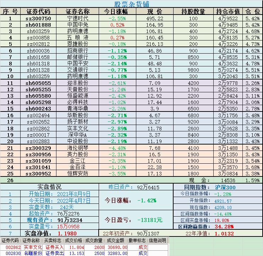Click the 沪深300 index name cell
Screen dimensions: 263x256
pyautogui.click(x=225, y=187)
